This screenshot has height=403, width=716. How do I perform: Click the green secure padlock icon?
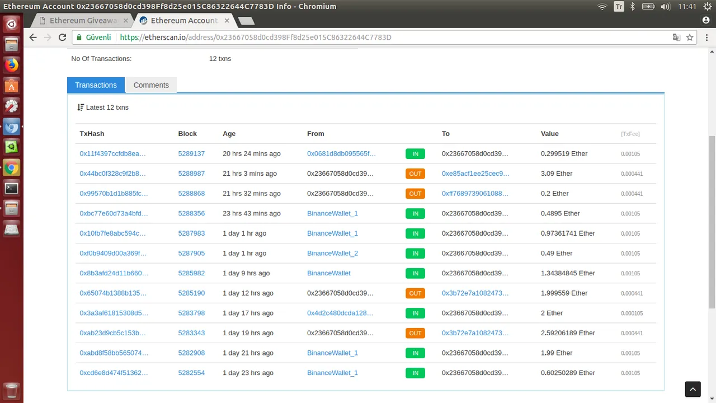point(79,38)
